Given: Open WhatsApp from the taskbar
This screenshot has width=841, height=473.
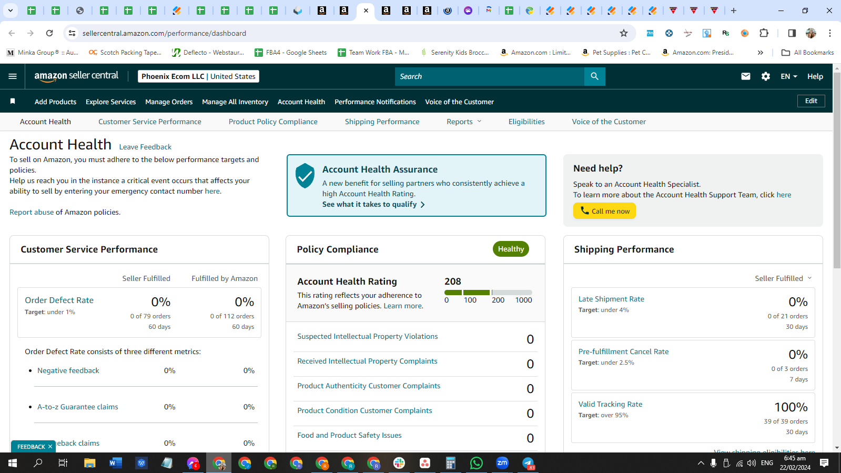Looking at the screenshot, I should [x=477, y=463].
